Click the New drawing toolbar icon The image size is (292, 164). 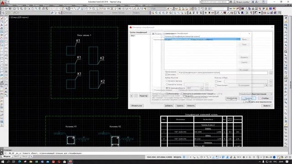click(3, 9)
